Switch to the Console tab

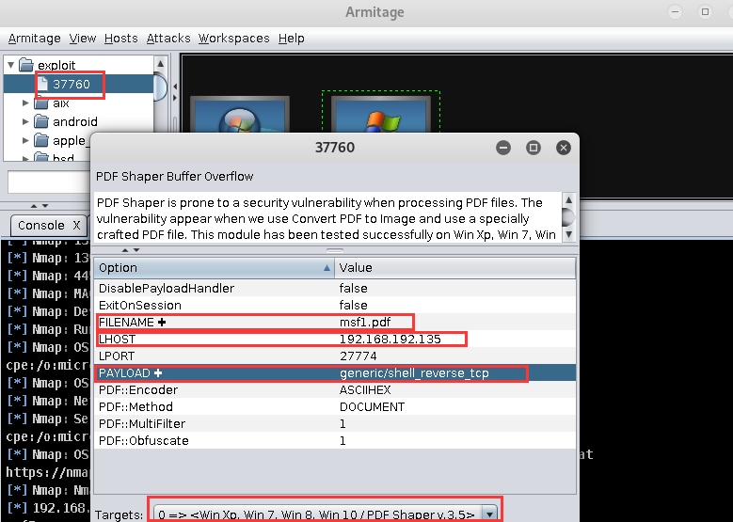point(41,226)
